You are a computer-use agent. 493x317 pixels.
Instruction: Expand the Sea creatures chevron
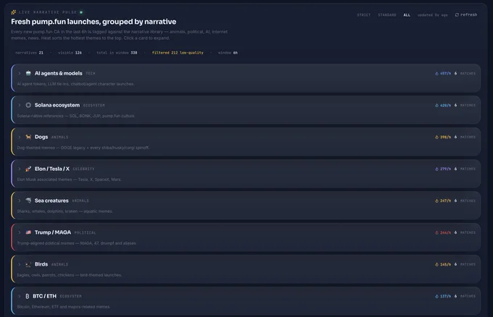click(19, 200)
